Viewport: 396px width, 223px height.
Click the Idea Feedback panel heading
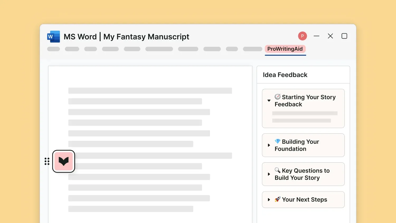[285, 75]
